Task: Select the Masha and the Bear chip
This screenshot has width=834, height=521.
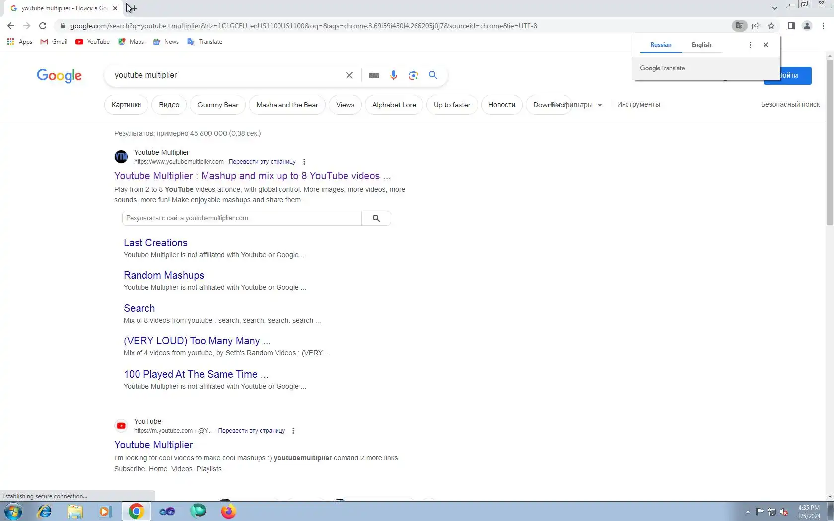Action: pyautogui.click(x=287, y=105)
